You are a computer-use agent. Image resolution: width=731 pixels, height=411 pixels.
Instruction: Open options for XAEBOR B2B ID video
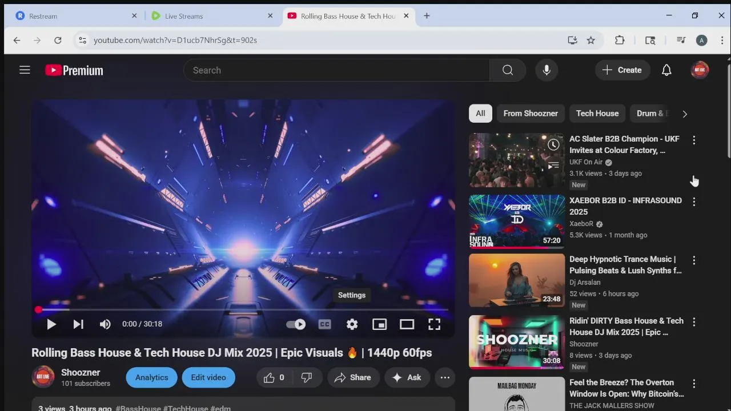click(x=694, y=202)
